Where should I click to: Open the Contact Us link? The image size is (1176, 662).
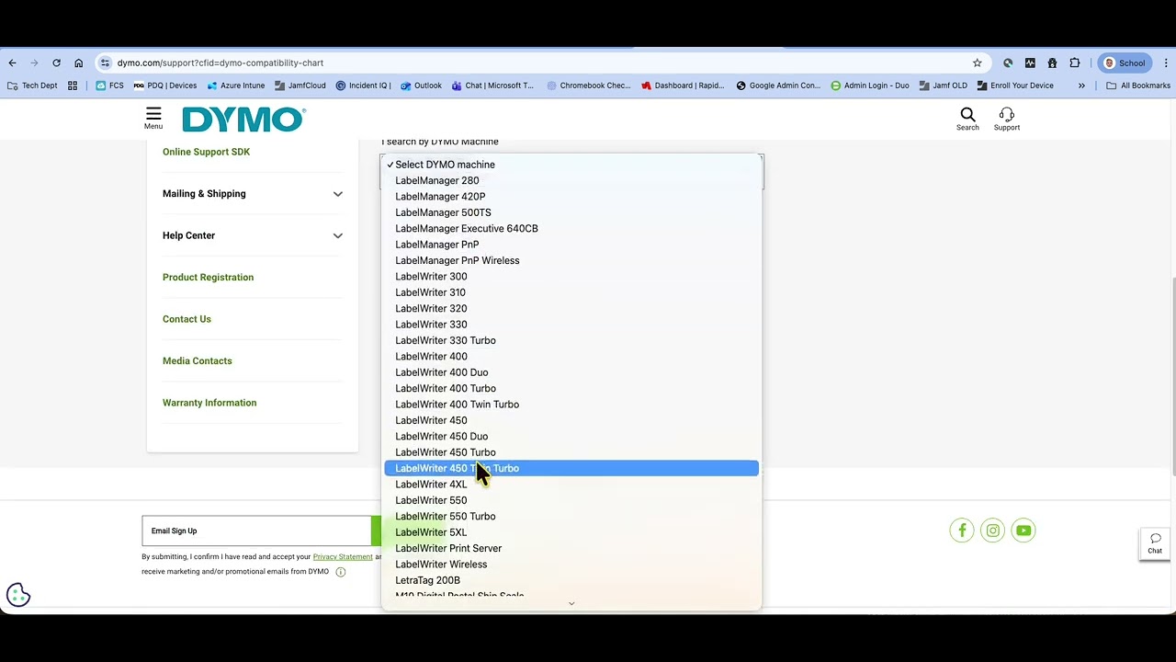[187, 319]
